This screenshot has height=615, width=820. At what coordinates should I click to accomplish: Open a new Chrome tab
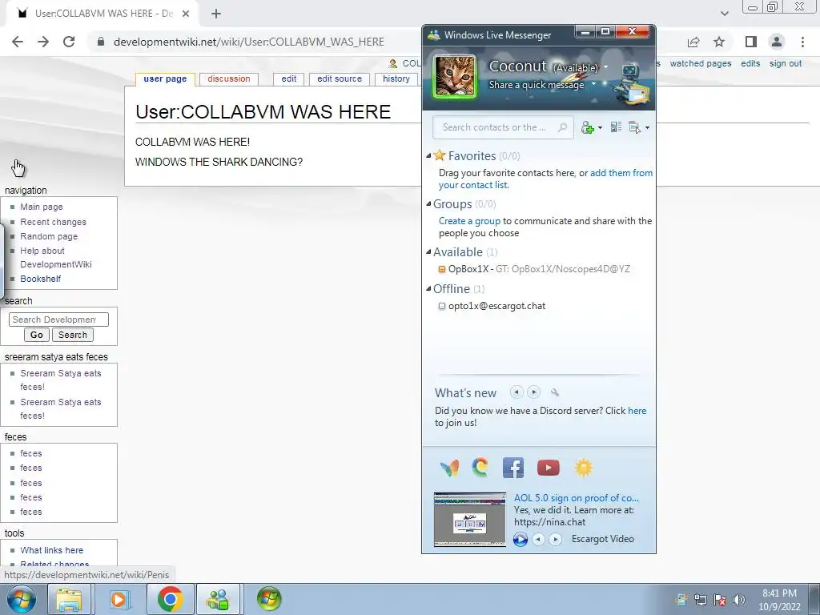coord(216,14)
